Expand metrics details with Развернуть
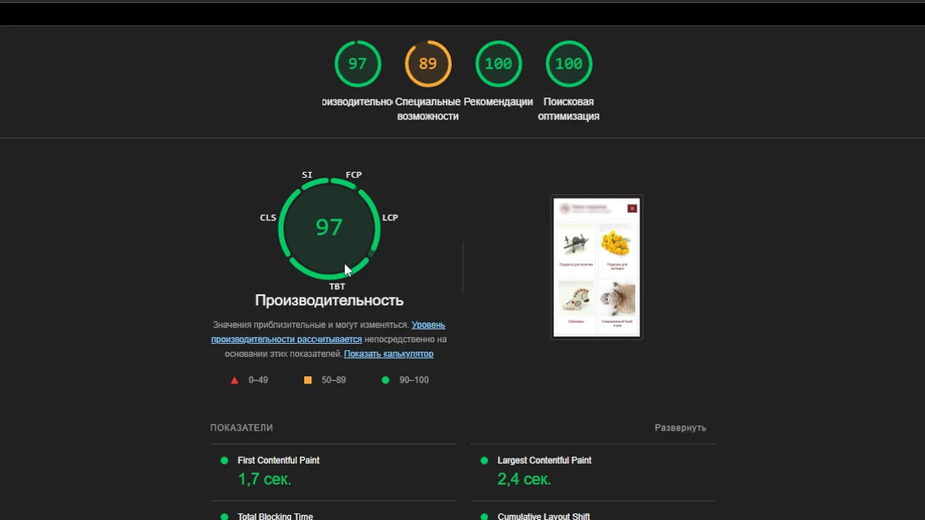The image size is (925, 520). pos(680,428)
